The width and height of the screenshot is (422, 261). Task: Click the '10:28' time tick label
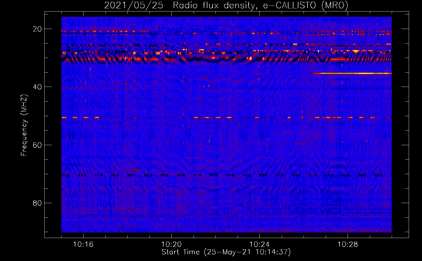coord(348,245)
